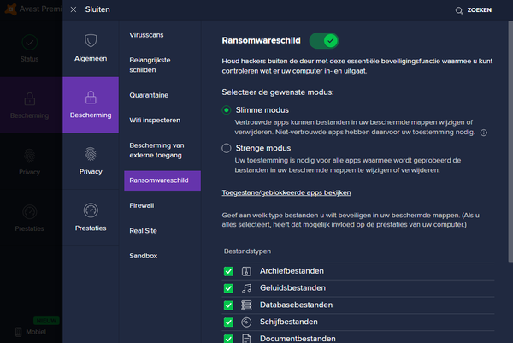The width and height of the screenshot is (513, 343).
Task: Uncheck the Geluidsbestanden checkbox
Action: click(x=228, y=288)
